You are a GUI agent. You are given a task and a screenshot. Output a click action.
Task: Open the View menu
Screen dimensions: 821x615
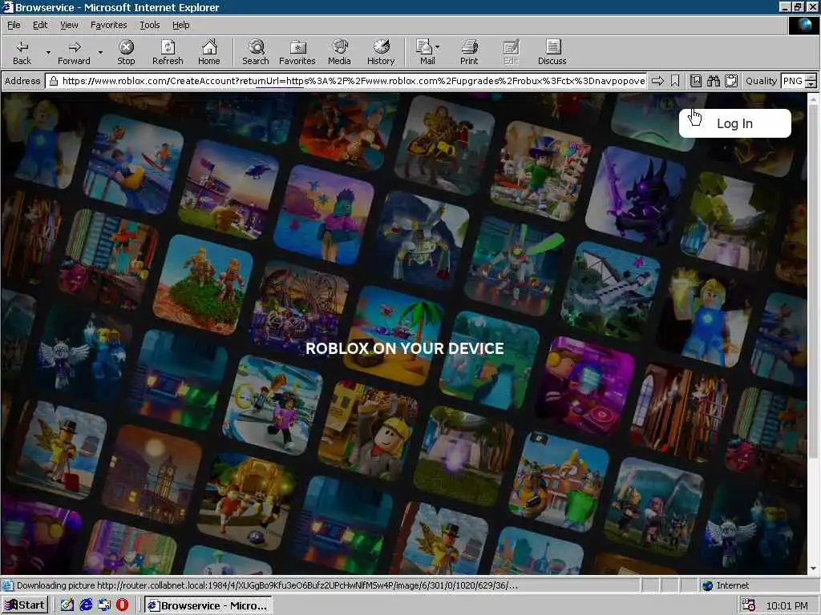[x=69, y=25]
